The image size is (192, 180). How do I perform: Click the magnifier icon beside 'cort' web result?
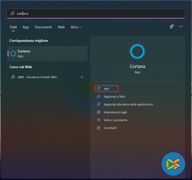(x=13, y=77)
